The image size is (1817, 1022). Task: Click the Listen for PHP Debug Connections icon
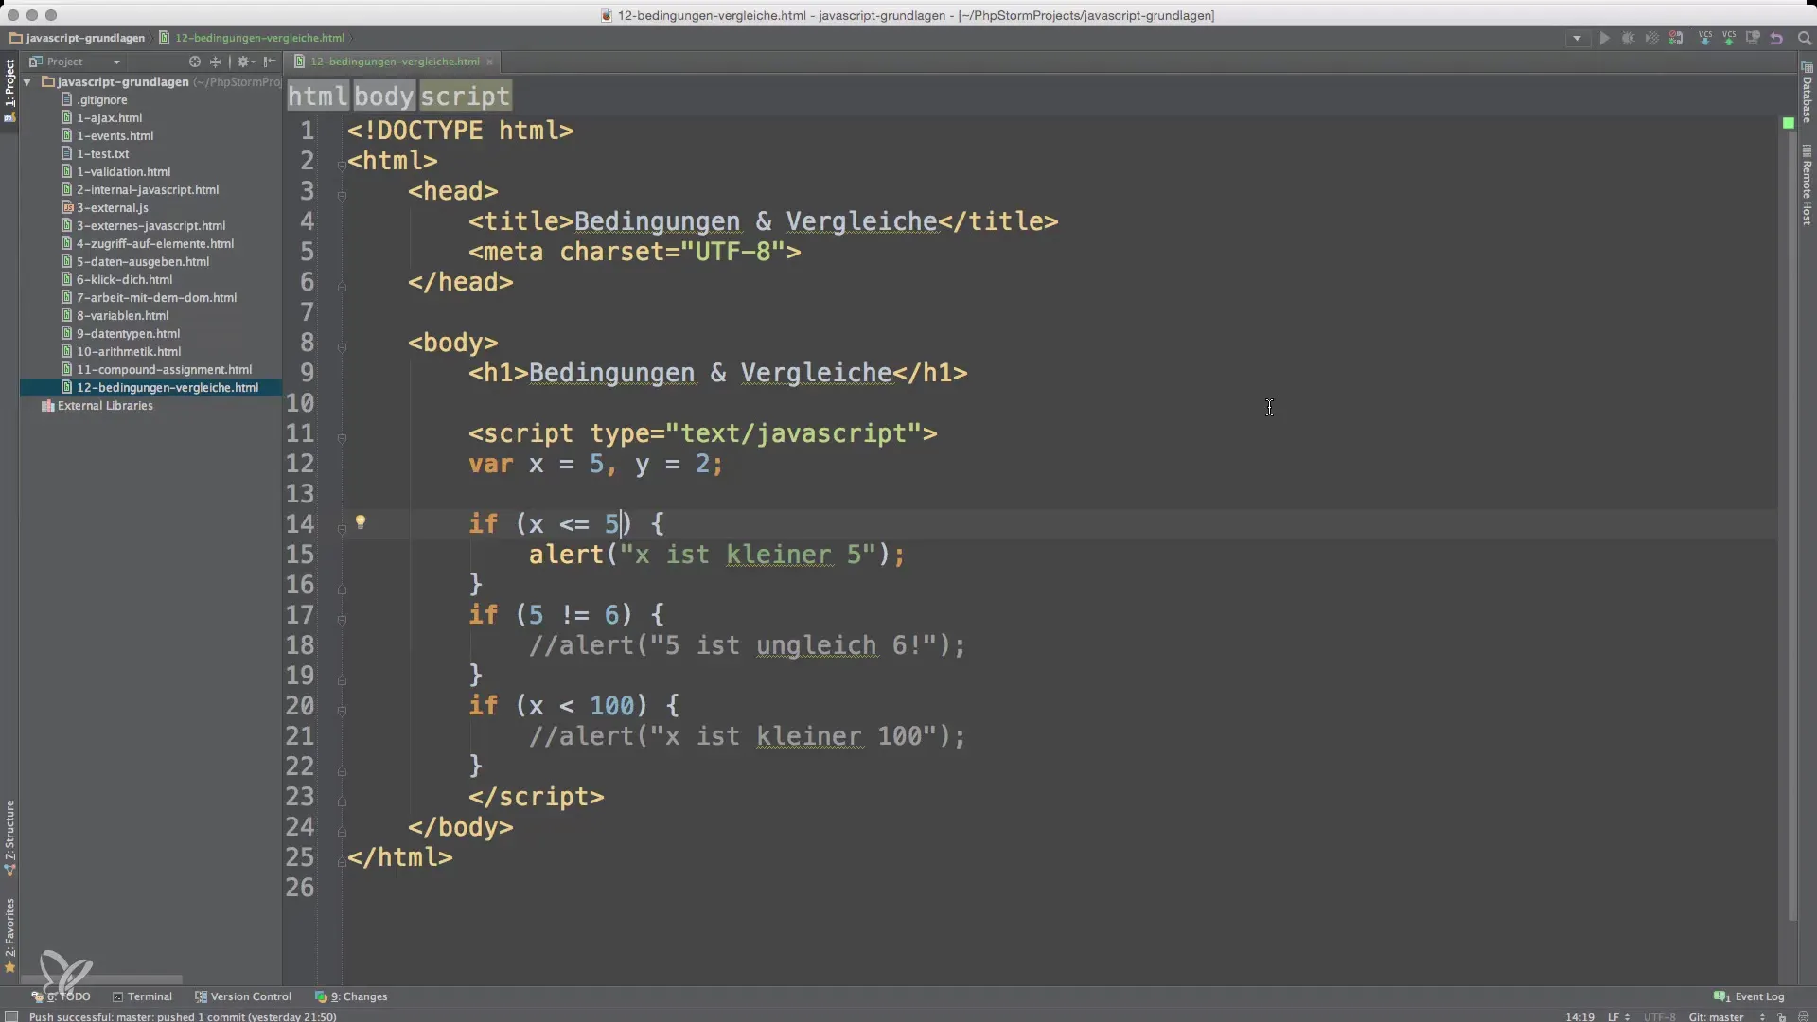pos(1676,39)
